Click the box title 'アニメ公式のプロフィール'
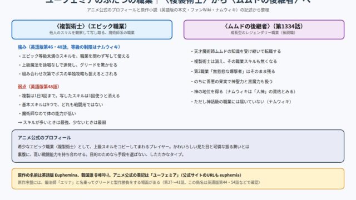Image resolution: width=356 pixels, height=200 pixels. click(x=44, y=138)
